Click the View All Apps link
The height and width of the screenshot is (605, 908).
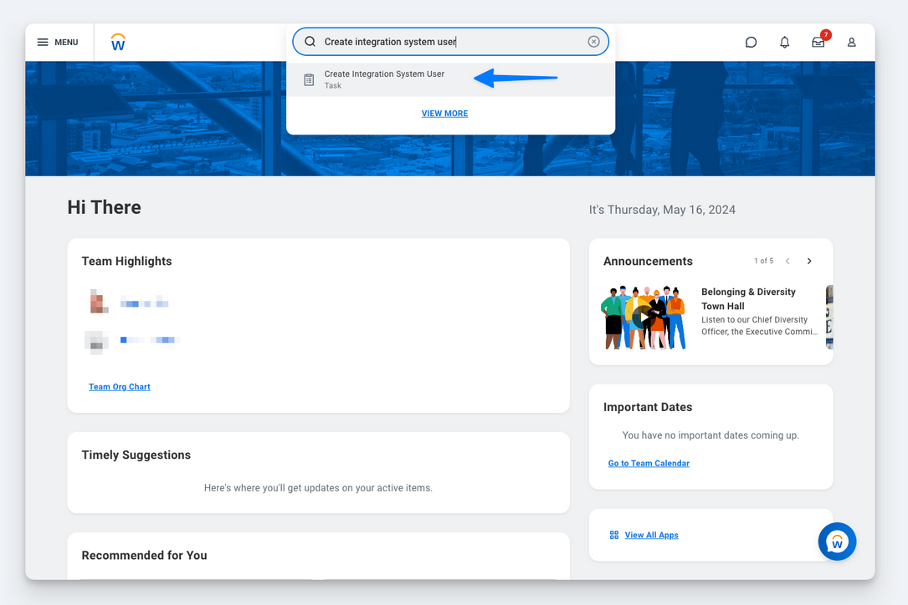coord(651,535)
